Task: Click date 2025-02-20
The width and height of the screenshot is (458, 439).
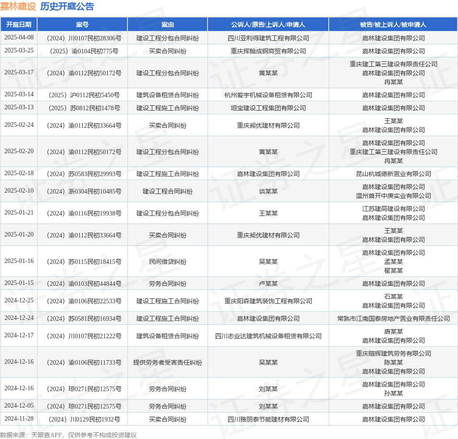Action: [x=19, y=151]
